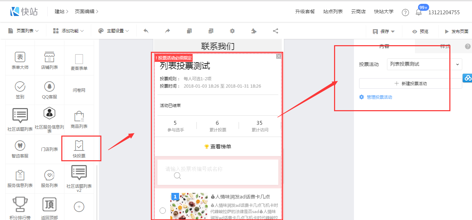Viewport: 472px width, 220px height.
Task: Expand the 页面列表 dropdown
Action: (23, 31)
